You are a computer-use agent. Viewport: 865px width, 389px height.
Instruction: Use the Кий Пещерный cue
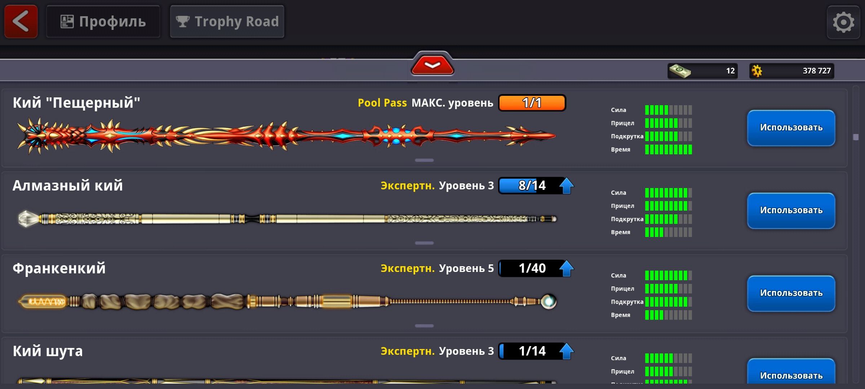click(791, 128)
